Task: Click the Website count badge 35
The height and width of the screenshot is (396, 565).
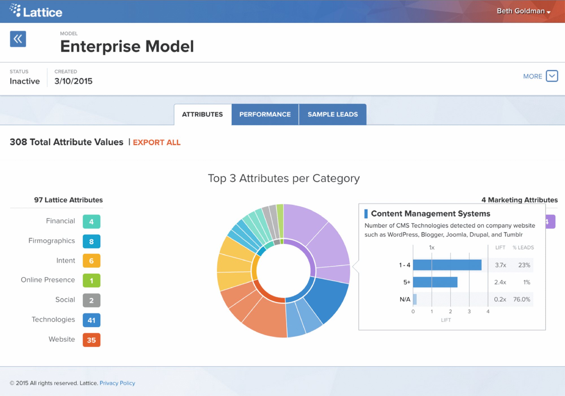Action: tap(92, 340)
